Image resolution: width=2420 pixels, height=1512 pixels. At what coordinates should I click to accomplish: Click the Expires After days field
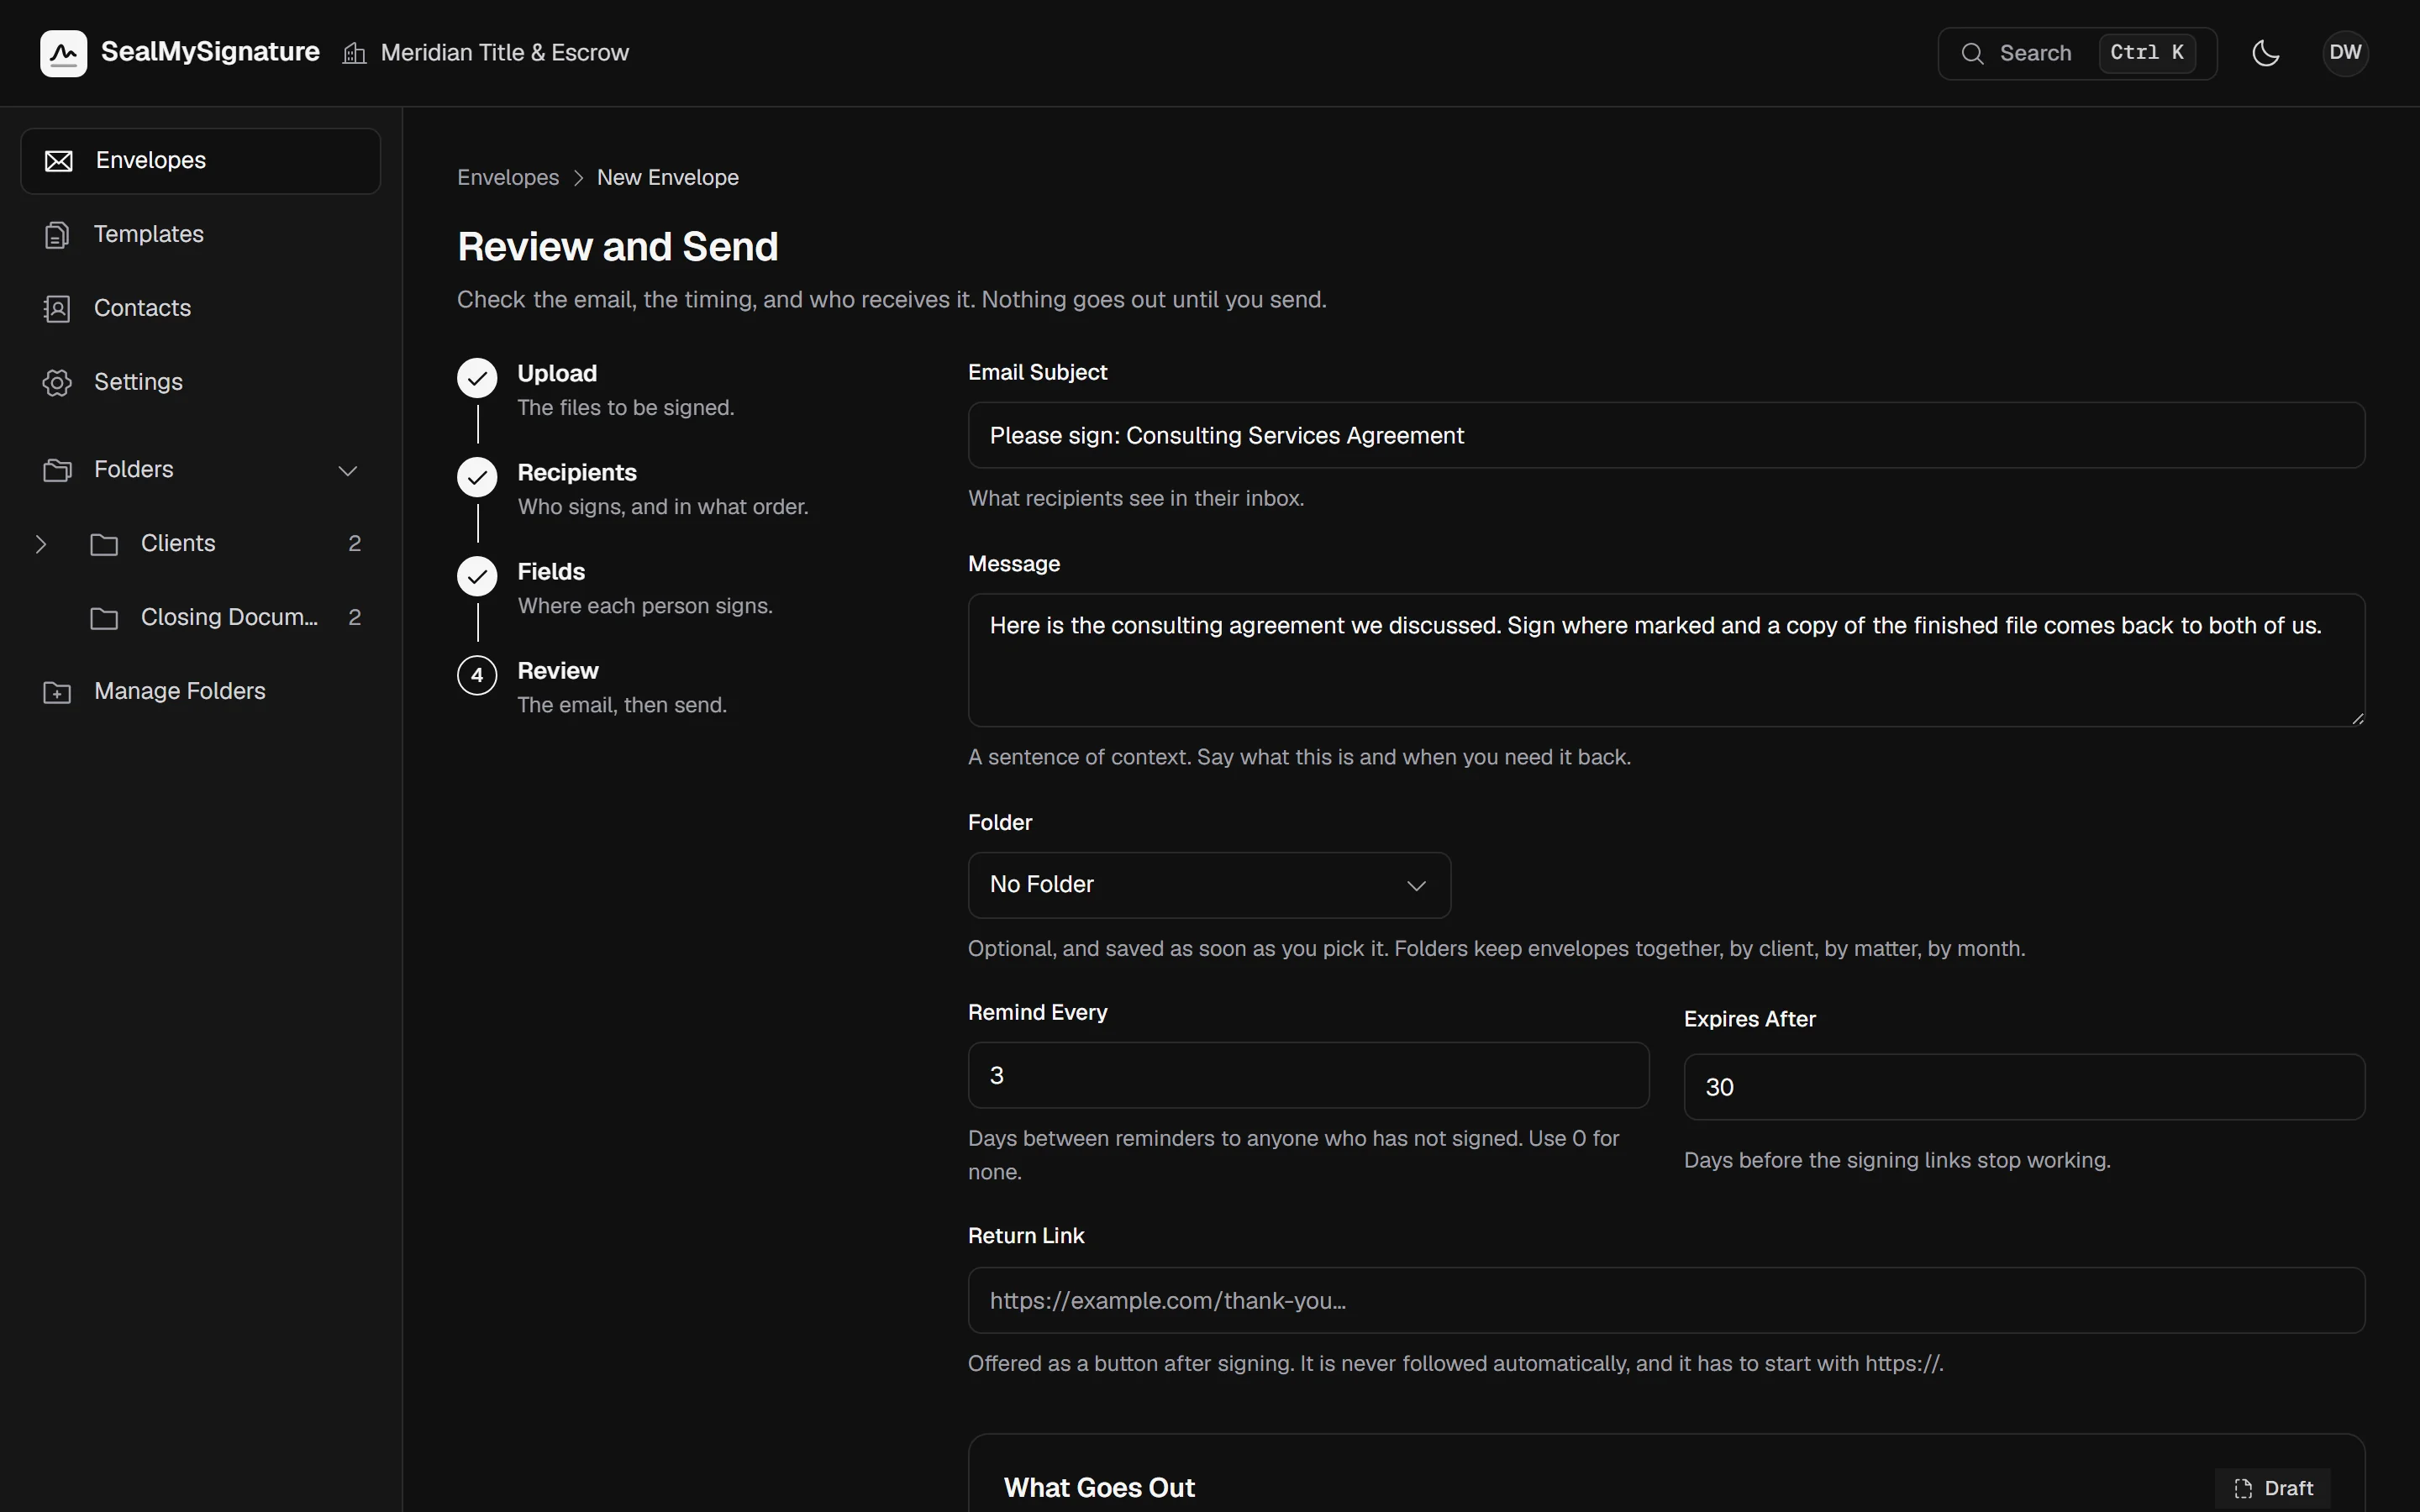coord(2024,1087)
